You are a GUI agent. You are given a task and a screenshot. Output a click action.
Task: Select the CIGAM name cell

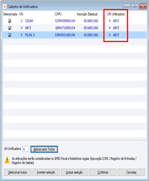(x=29, y=21)
